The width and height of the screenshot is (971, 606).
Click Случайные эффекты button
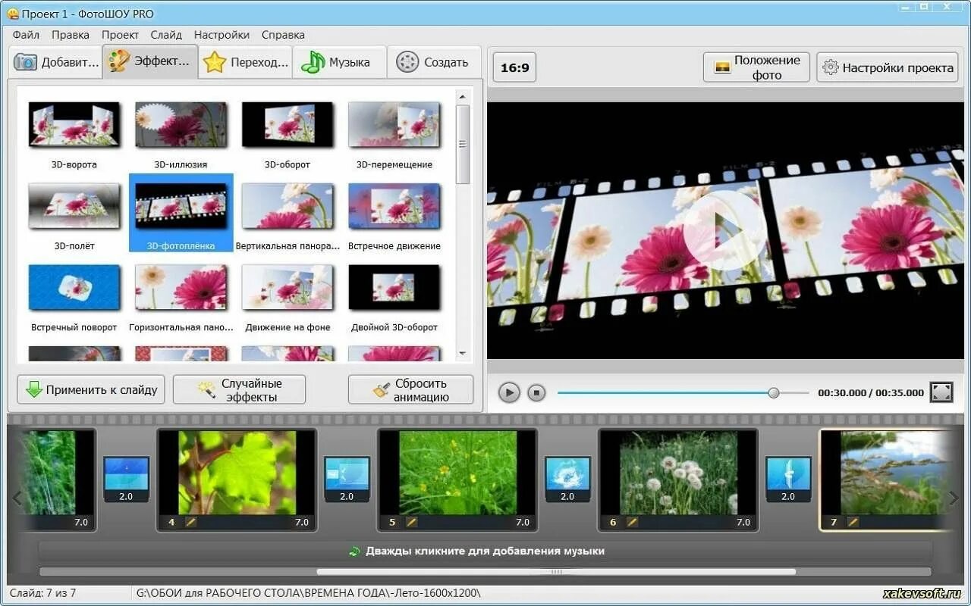pyautogui.click(x=239, y=389)
